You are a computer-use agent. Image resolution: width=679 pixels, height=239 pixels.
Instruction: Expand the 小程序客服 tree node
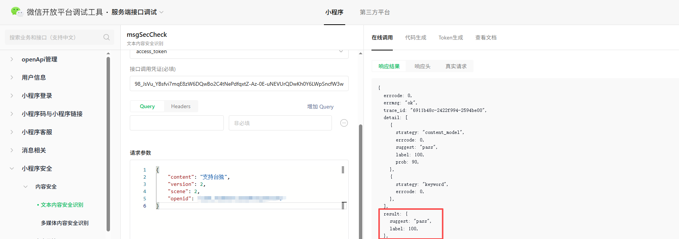click(12, 132)
